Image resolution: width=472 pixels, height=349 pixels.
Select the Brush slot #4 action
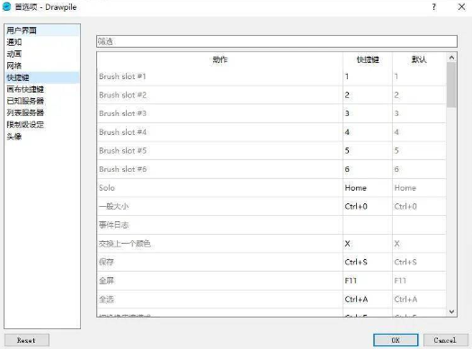[x=219, y=132]
